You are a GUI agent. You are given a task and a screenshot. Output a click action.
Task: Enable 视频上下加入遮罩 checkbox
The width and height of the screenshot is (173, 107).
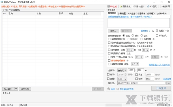(109, 57)
